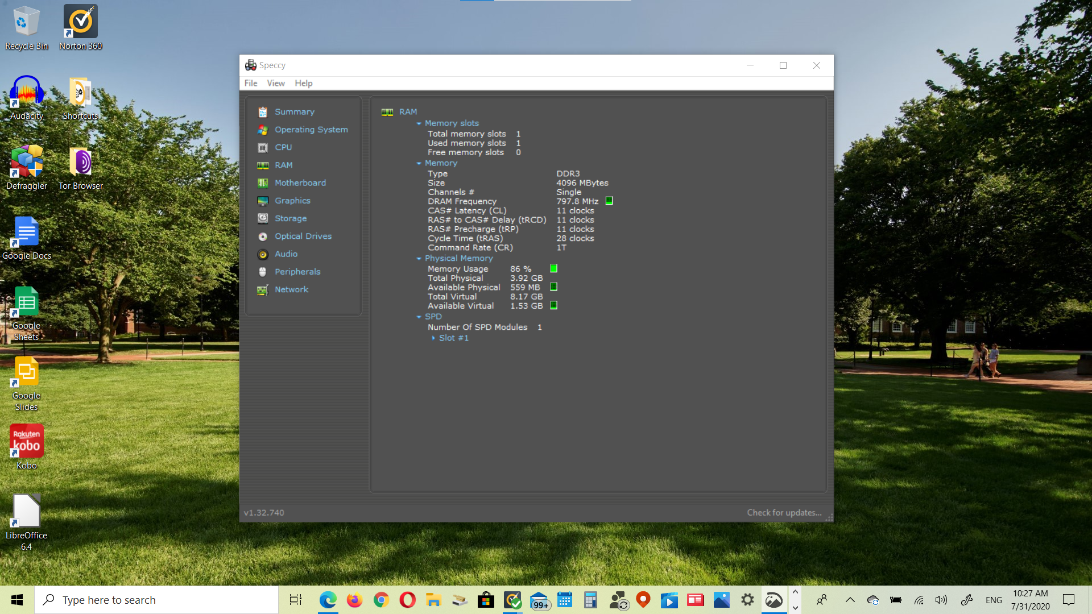Screen dimensions: 1092x614
Task: Click the green DRAM Frequency indicator
Action: point(609,201)
